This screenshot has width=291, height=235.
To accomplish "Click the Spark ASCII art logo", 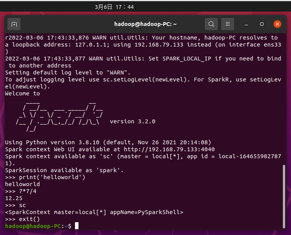I will click(59, 117).
